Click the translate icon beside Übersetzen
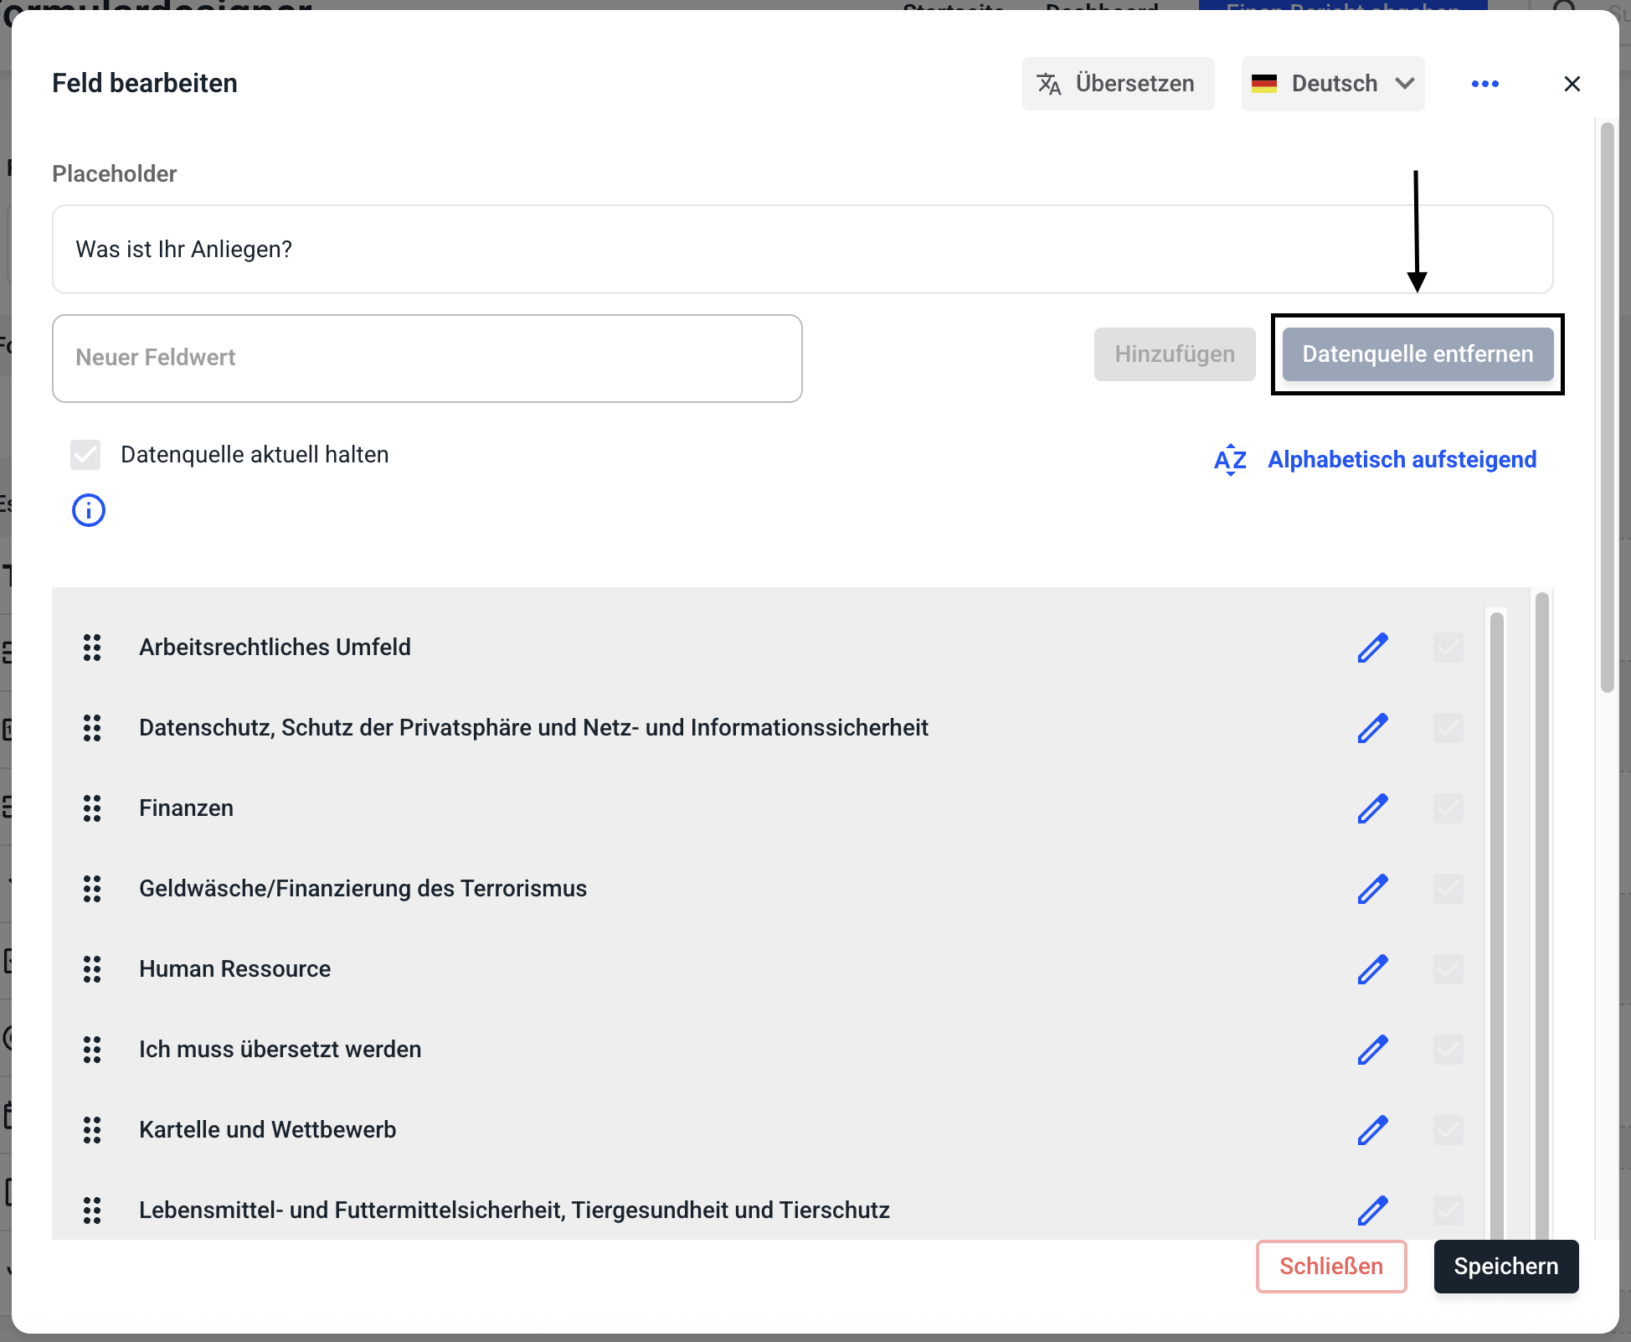Image resolution: width=1631 pixels, height=1342 pixels. (1049, 84)
